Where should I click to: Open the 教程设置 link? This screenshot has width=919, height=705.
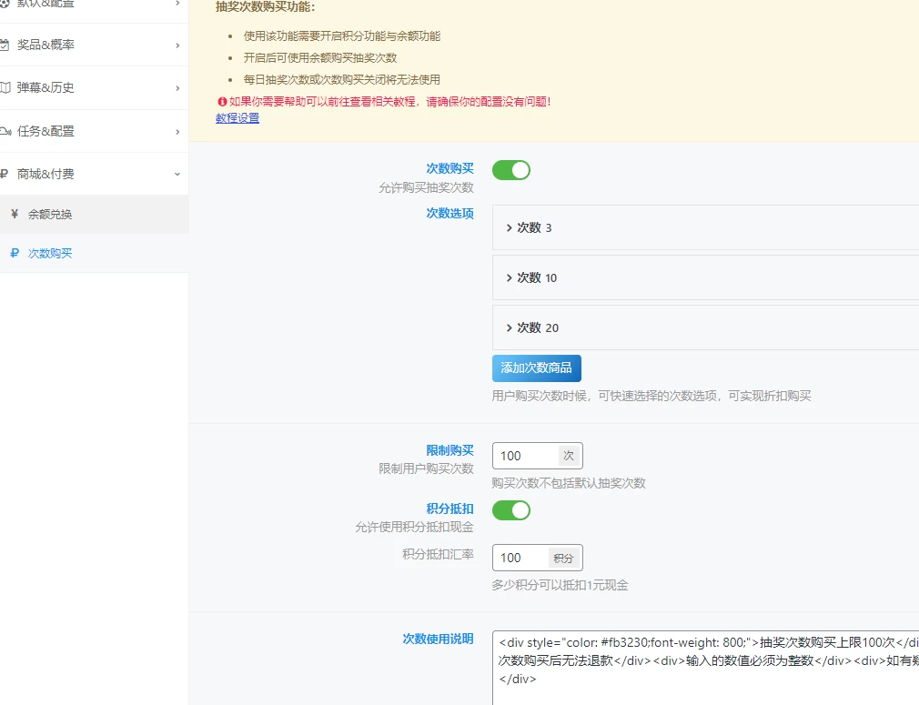[x=237, y=117]
